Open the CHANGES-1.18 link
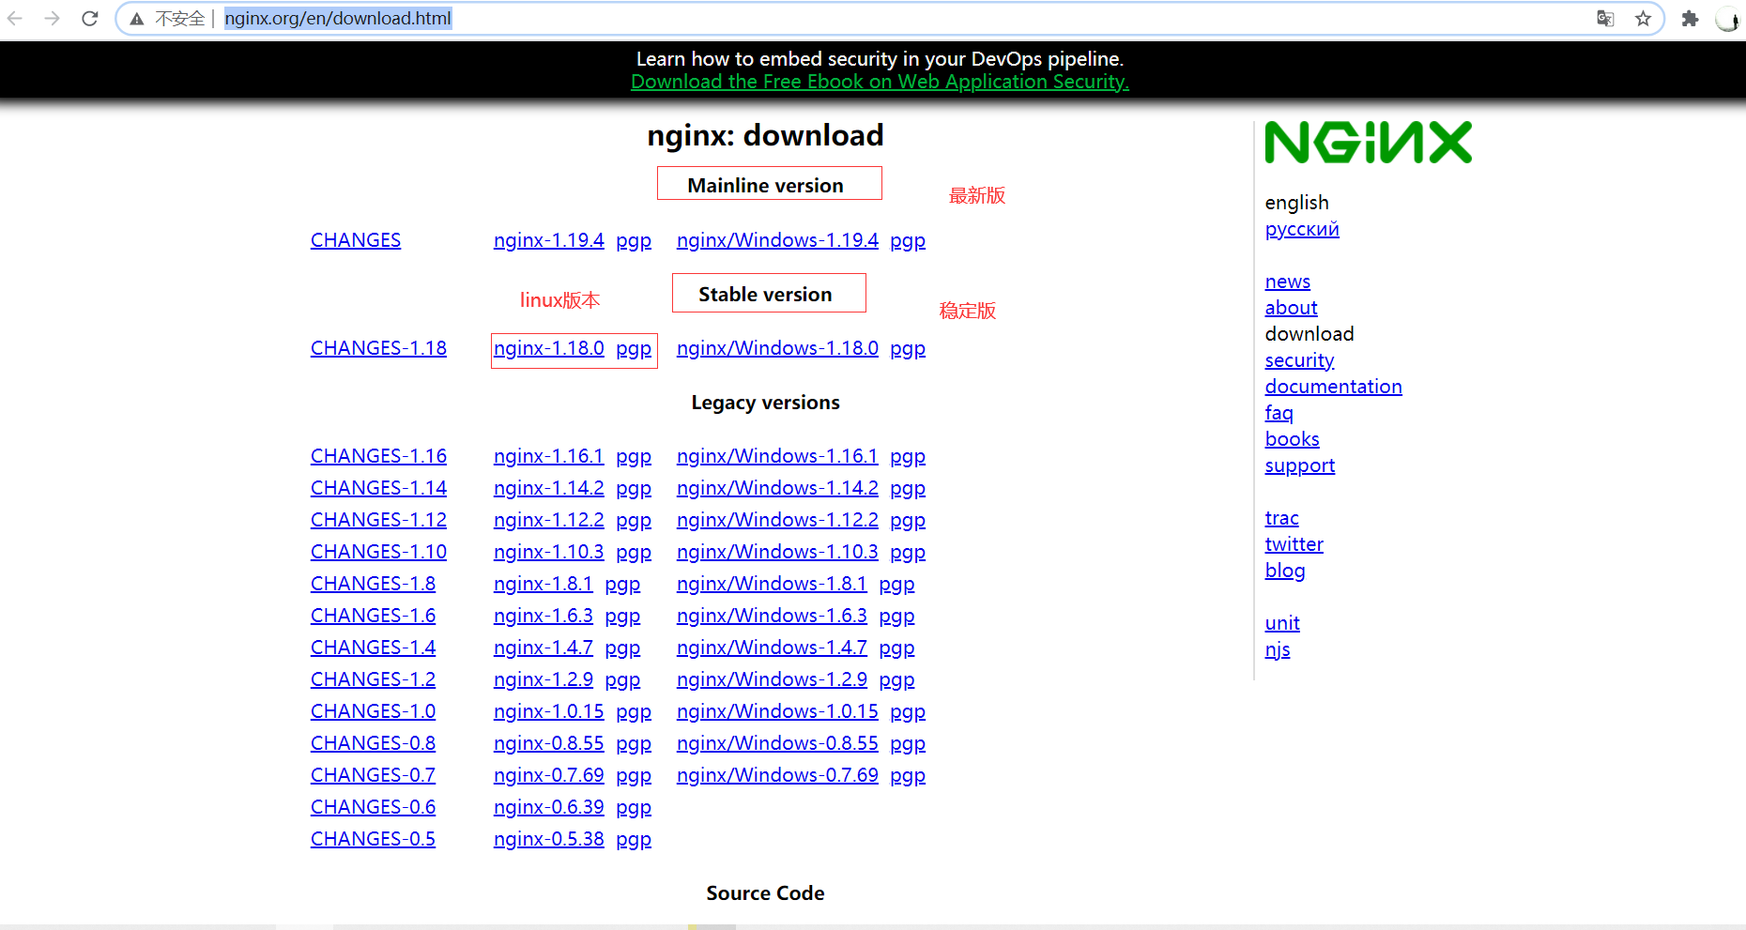Screen dimensions: 1746x930 378,348
